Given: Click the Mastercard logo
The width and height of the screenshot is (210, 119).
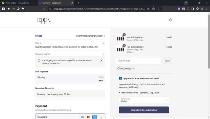Looking at the screenshot, I should tap(88, 117).
